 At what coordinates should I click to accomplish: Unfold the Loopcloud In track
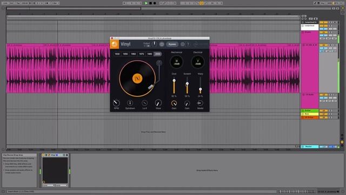click(303, 22)
